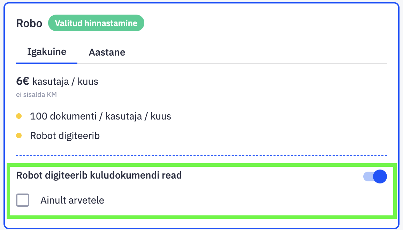Click the blue underline below Igakuine
The width and height of the screenshot is (403, 230).
click(47, 63)
